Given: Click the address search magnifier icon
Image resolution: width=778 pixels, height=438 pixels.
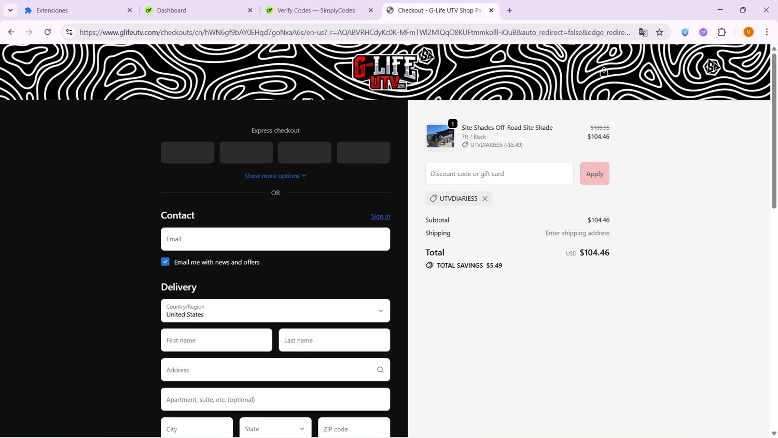Looking at the screenshot, I should pos(380,370).
